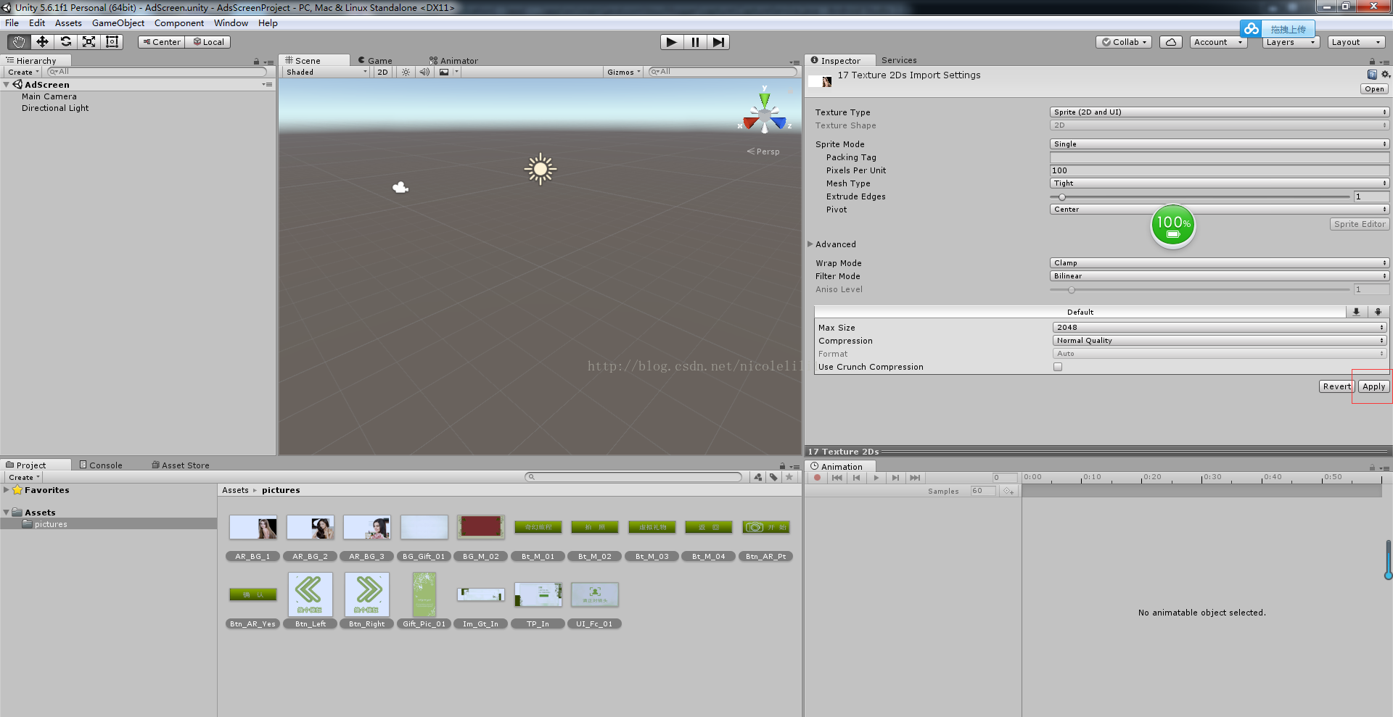Click the standalone platform download icon

coord(1356,312)
